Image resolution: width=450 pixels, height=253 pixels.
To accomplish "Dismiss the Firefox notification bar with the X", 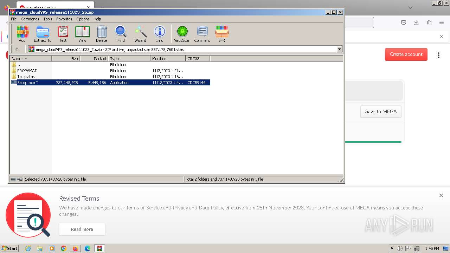I will pyautogui.click(x=442, y=37).
